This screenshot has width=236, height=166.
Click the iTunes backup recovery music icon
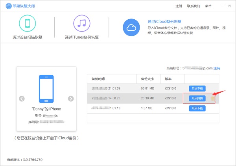(x=82, y=23)
